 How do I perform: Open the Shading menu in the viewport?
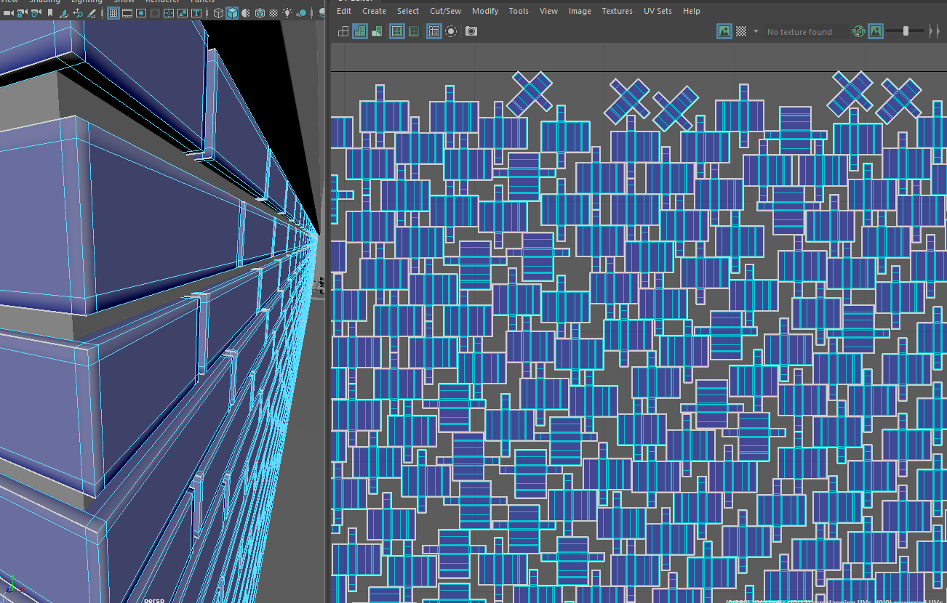pos(44,2)
